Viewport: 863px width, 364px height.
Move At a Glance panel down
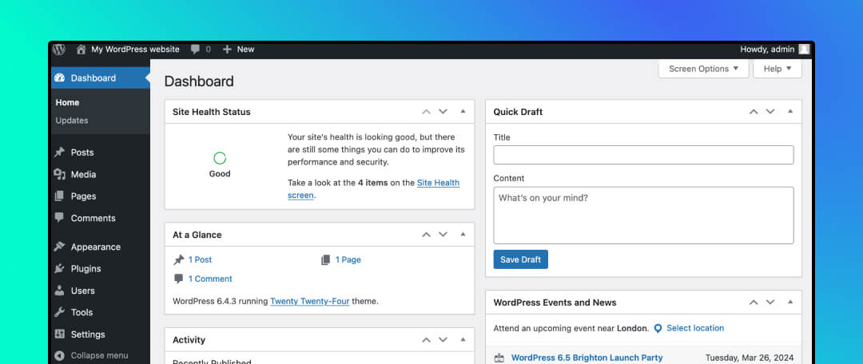pos(443,235)
